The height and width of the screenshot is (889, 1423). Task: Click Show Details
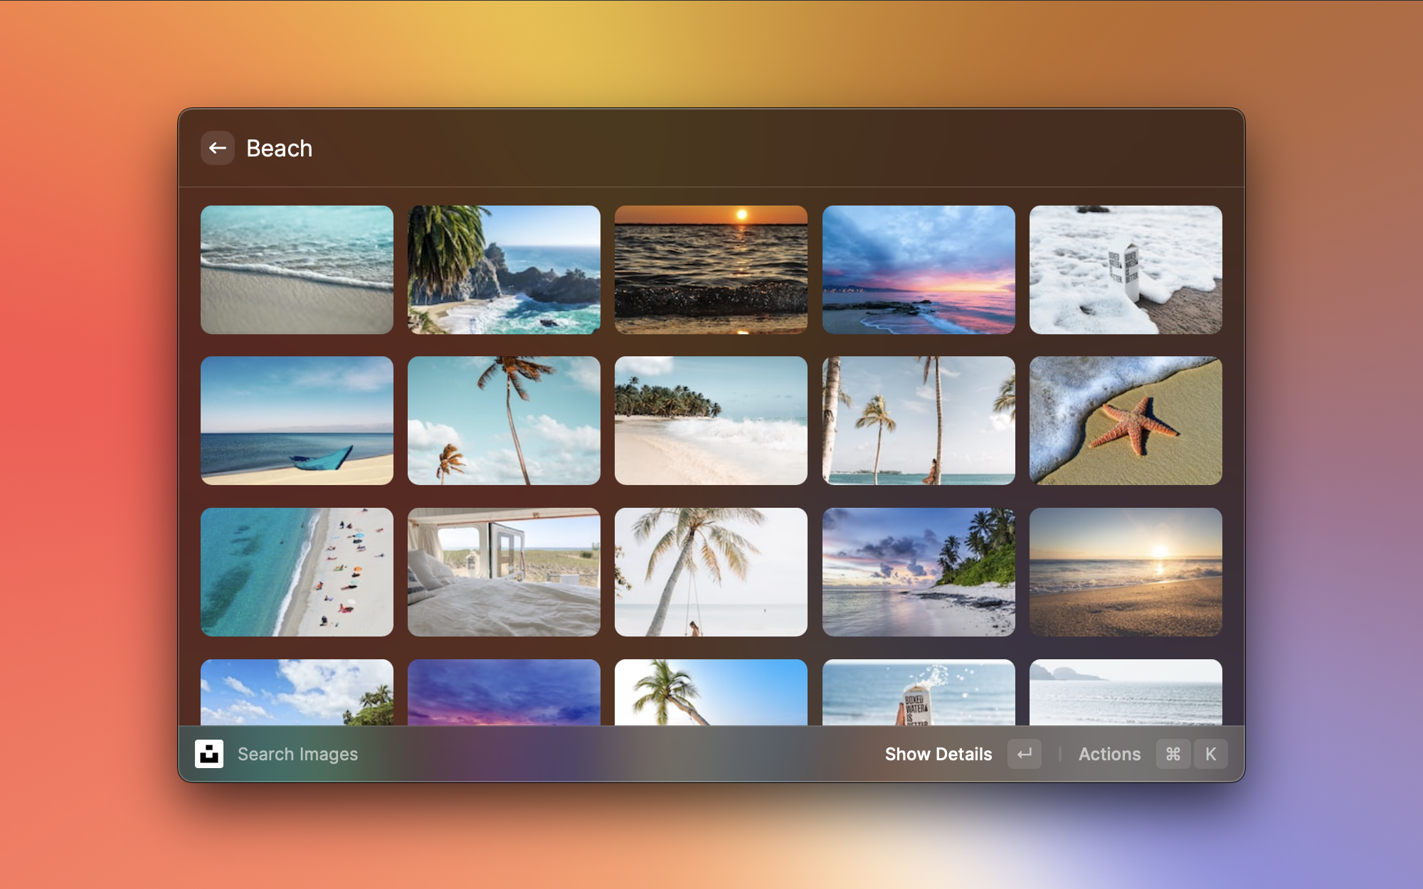(x=938, y=754)
